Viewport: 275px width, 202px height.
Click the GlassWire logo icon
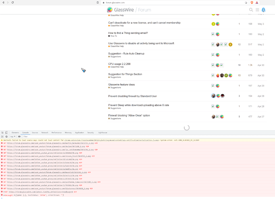[110, 10]
